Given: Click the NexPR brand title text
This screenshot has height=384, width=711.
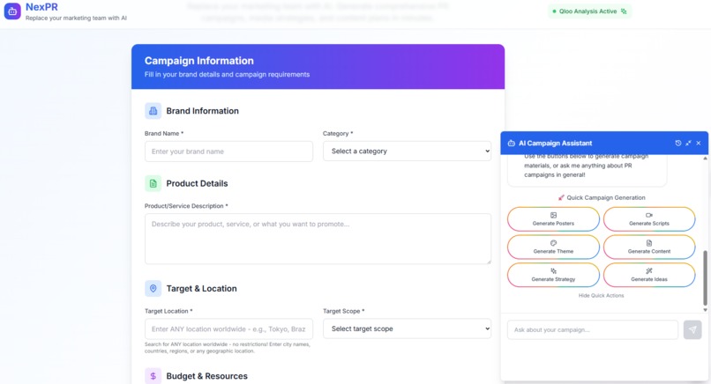Looking at the screenshot, I should (41, 7).
